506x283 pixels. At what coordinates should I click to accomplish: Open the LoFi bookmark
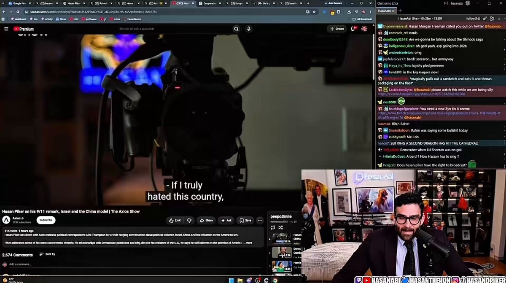point(73,19)
